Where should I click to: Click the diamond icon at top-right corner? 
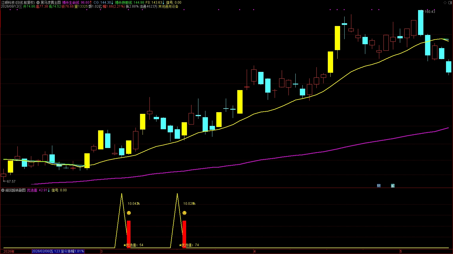tap(445, 3)
